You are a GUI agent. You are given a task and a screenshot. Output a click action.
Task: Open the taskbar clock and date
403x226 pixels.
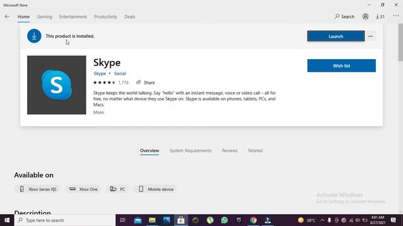pyautogui.click(x=377, y=220)
